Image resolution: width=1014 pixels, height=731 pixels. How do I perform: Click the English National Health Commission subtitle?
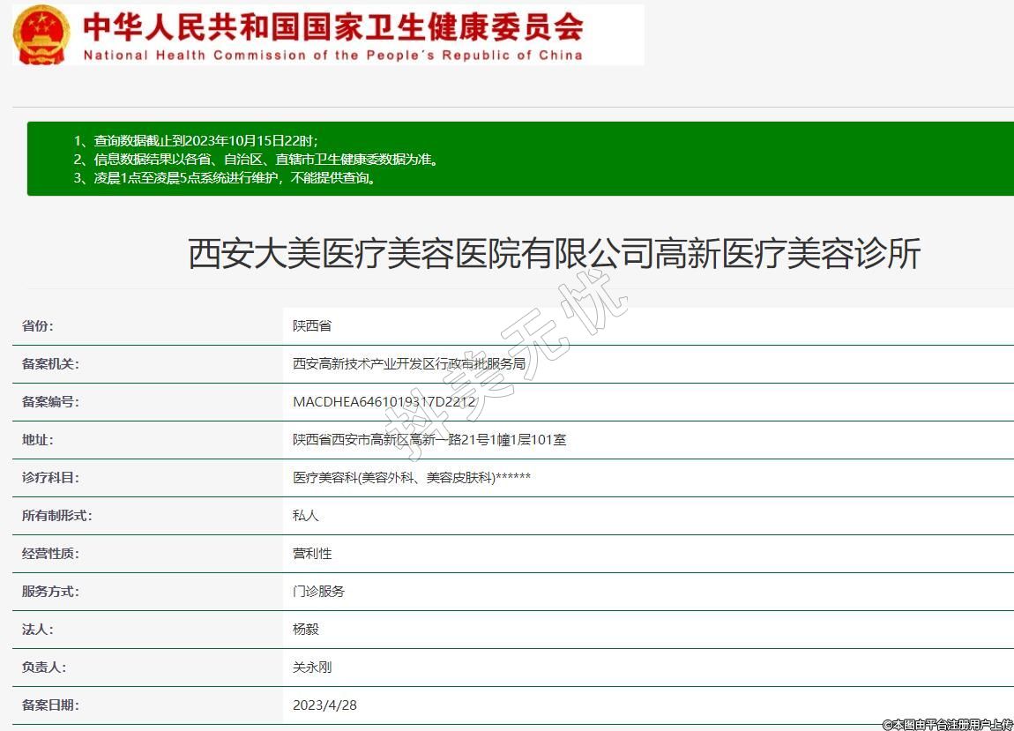pos(333,55)
